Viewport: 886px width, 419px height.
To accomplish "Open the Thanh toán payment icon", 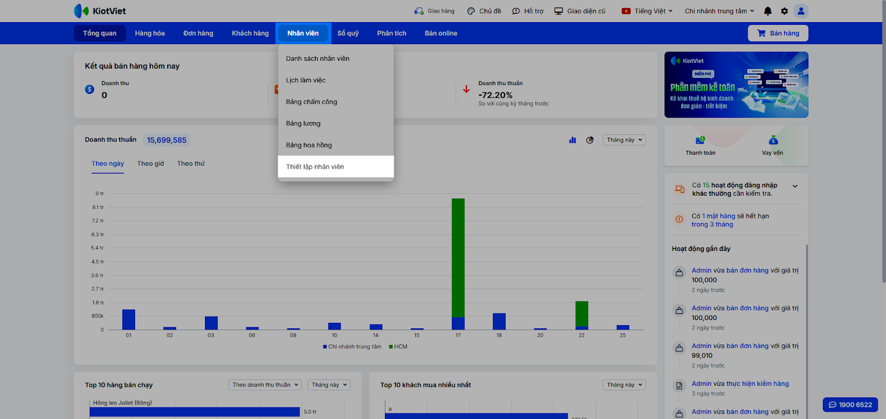I will pos(700,140).
